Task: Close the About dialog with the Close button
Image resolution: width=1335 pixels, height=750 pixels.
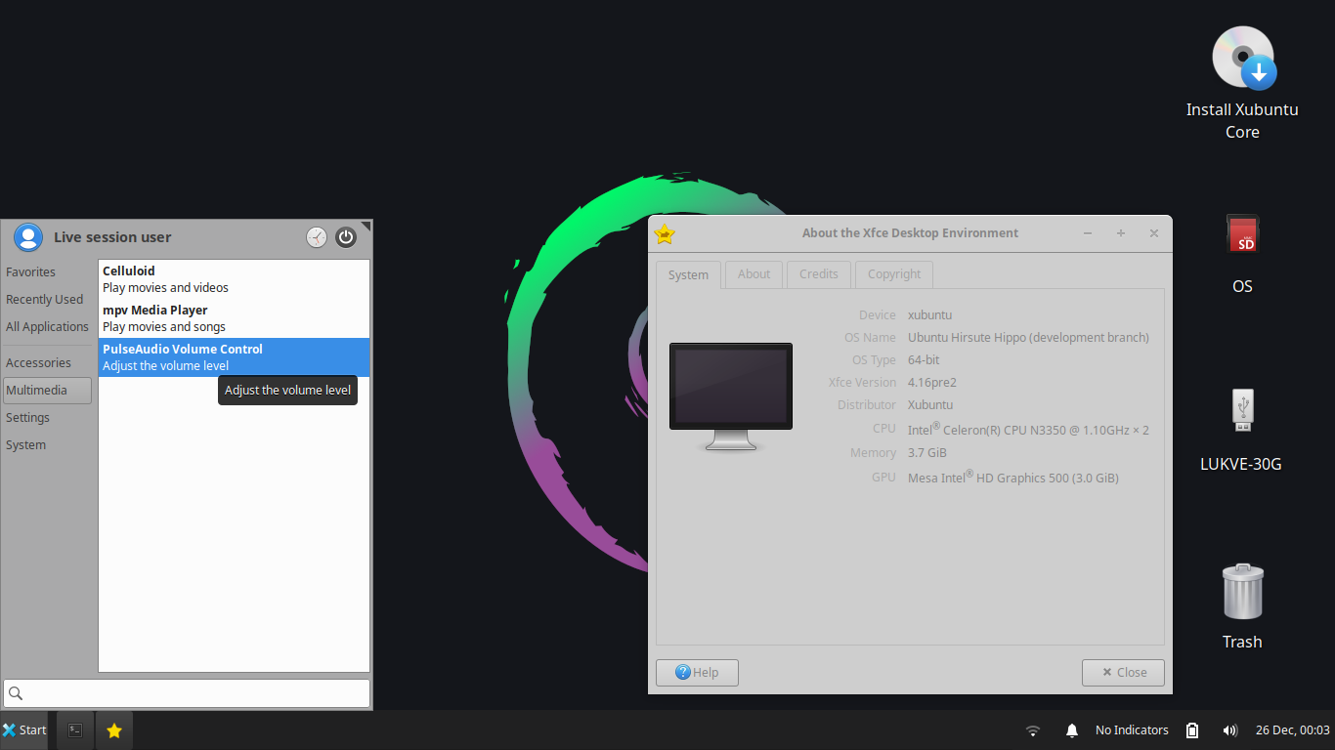Action: point(1123,673)
